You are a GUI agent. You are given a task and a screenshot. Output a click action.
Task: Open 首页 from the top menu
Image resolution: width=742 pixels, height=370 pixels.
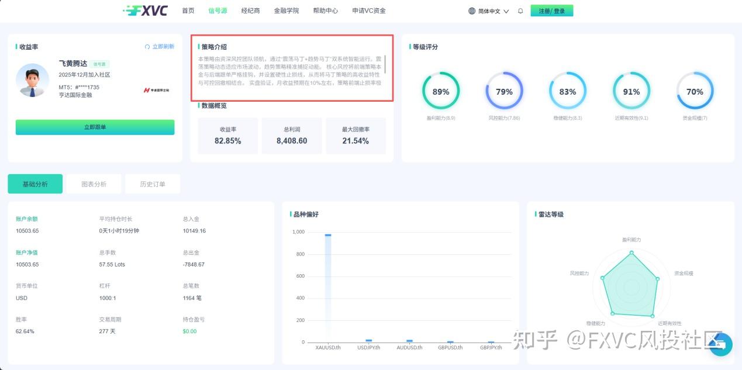tap(188, 11)
